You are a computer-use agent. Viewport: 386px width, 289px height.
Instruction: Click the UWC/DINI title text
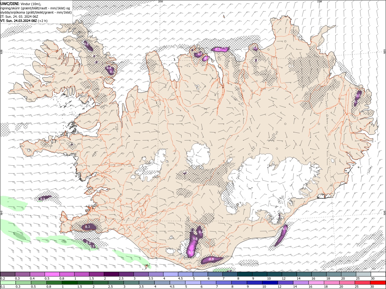(x=9, y=4)
